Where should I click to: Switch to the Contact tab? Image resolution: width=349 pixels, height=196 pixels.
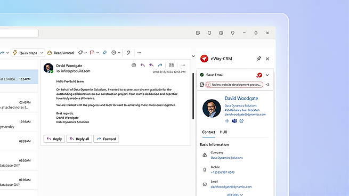pos(208,132)
